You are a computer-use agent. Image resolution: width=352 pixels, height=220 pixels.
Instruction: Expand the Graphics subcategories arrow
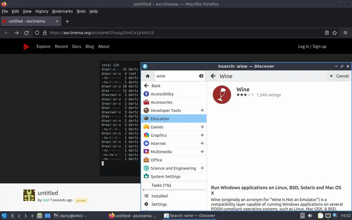tap(202, 135)
